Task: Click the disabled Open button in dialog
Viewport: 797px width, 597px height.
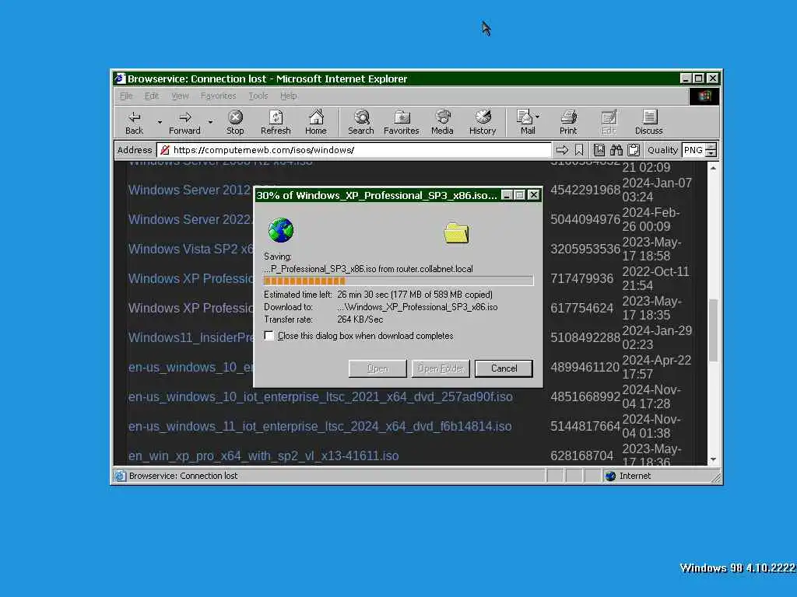Action: tap(377, 368)
